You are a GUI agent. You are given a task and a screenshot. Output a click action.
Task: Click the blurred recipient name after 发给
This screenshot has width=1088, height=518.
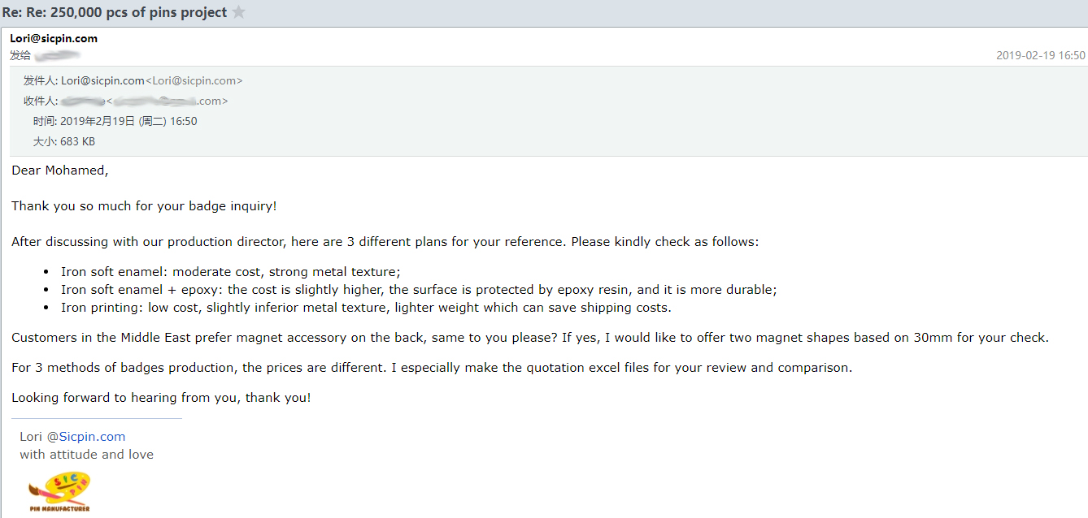58,55
